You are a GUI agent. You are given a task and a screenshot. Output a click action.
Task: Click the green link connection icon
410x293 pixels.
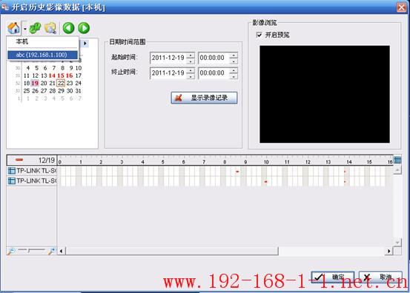click(35, 28)
